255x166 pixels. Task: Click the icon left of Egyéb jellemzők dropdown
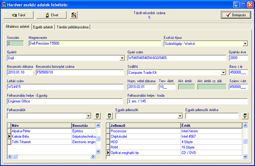[x=109, y=115]
